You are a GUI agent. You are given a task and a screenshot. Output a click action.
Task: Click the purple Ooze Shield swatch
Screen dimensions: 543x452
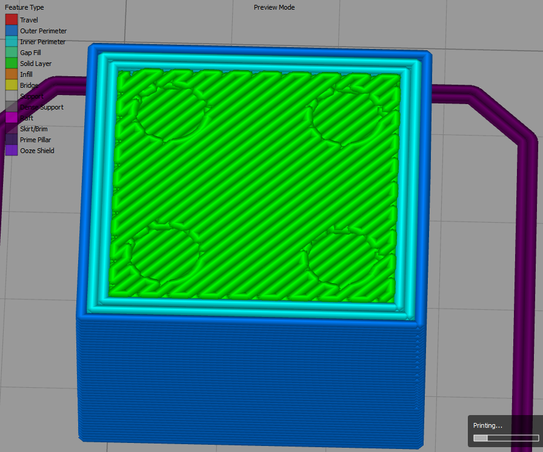click(x=12, y=151)
